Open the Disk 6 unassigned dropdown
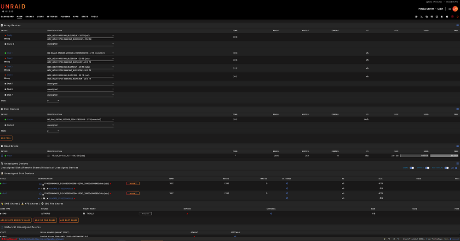Viewport: 460px width, 241px height. click(x=80, y=89)
